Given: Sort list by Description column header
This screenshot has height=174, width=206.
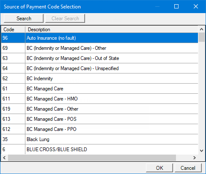Looking at the screenshot, I should point(112,30).
